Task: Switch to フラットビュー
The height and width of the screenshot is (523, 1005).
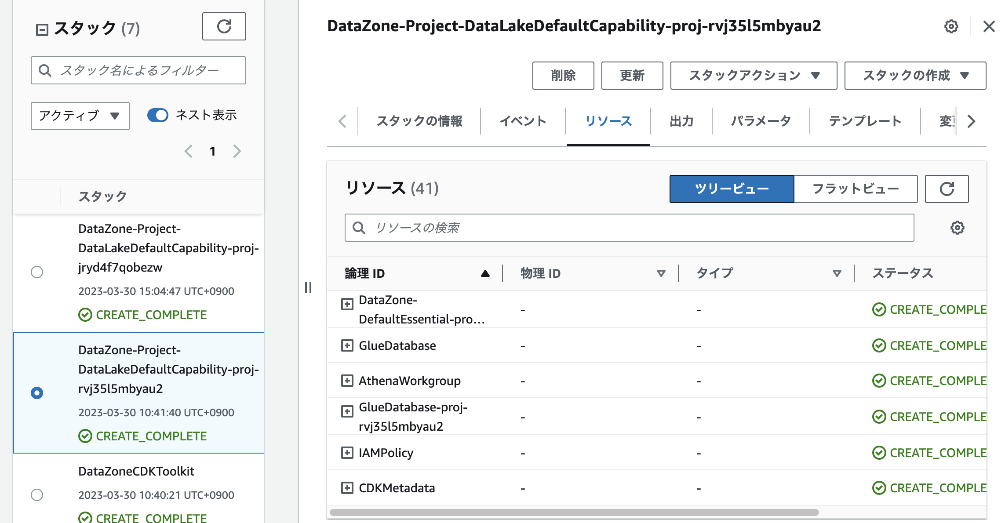Action: click(x=856, y=189)
